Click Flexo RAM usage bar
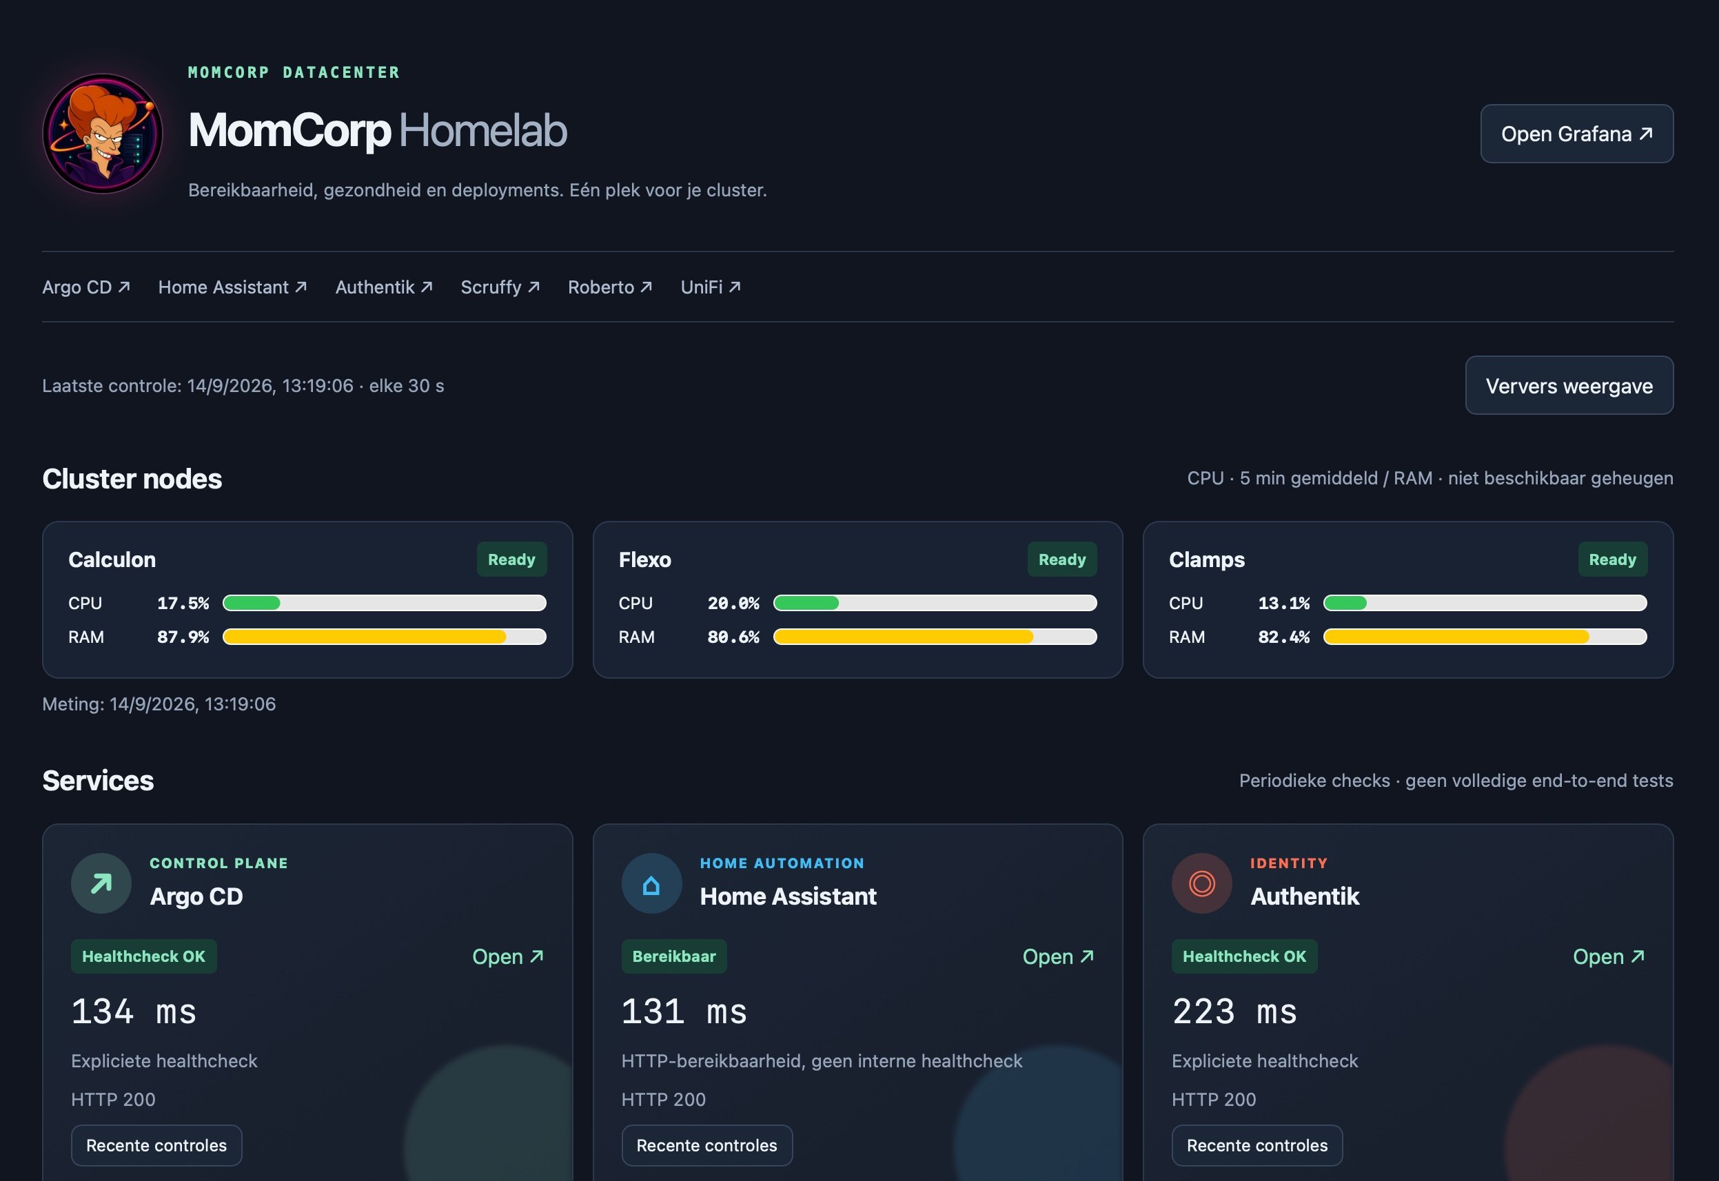The width and height of the screenshot is (1719, 1181). click(x=935, y=637)
